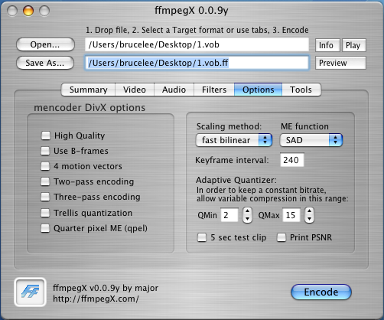Screen dimensions: 384x320
Task: Enable 5 sec test clip
Action: (202, 237)
